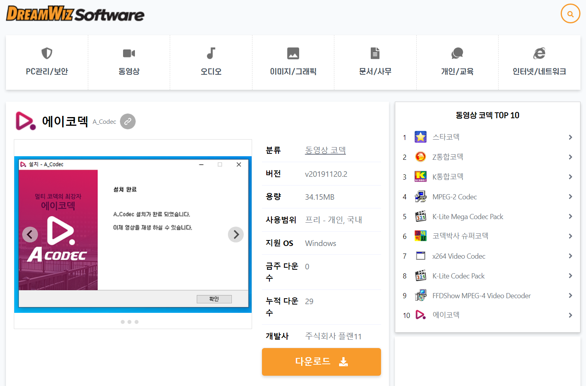Click the DreamWiz Software logo
The height and width of the screenshot is (386, 586).
click(75, 14)
